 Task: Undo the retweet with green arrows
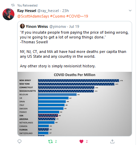(50, 142)
